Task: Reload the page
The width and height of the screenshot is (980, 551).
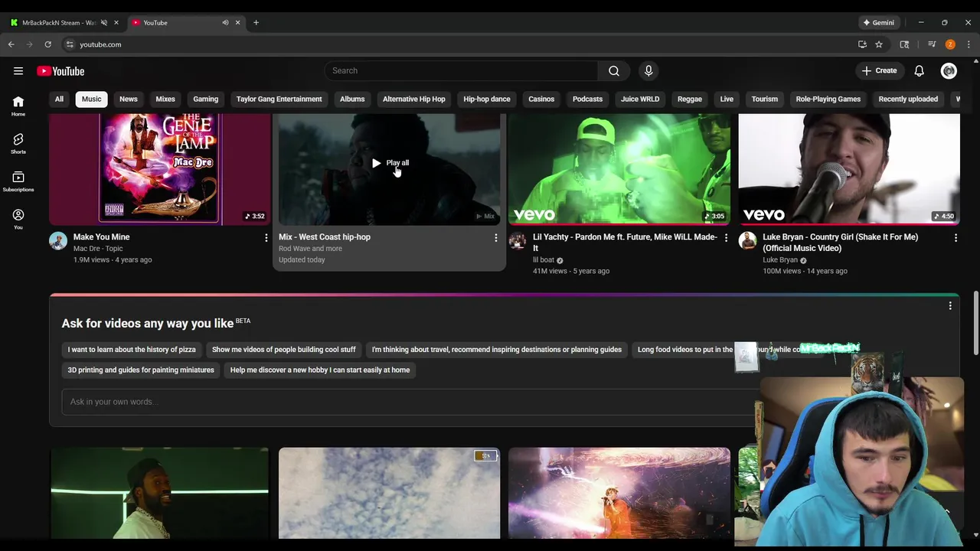Action: click(47, 44)
